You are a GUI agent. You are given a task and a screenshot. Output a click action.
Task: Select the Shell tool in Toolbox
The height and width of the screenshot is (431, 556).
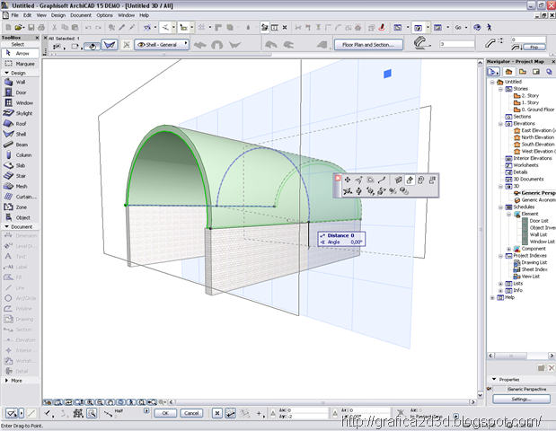[x=21, y=134]
